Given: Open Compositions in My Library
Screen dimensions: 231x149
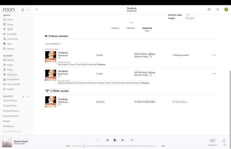Looking at the screenshot, I should tap(11, 79).
